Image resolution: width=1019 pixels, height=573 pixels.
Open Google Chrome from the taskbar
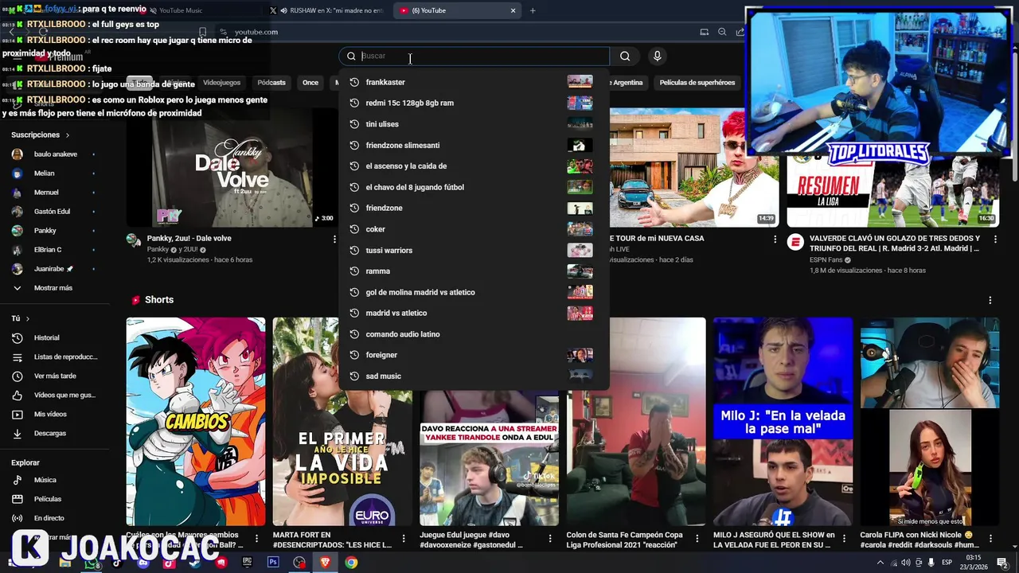[x=351, y=563]
